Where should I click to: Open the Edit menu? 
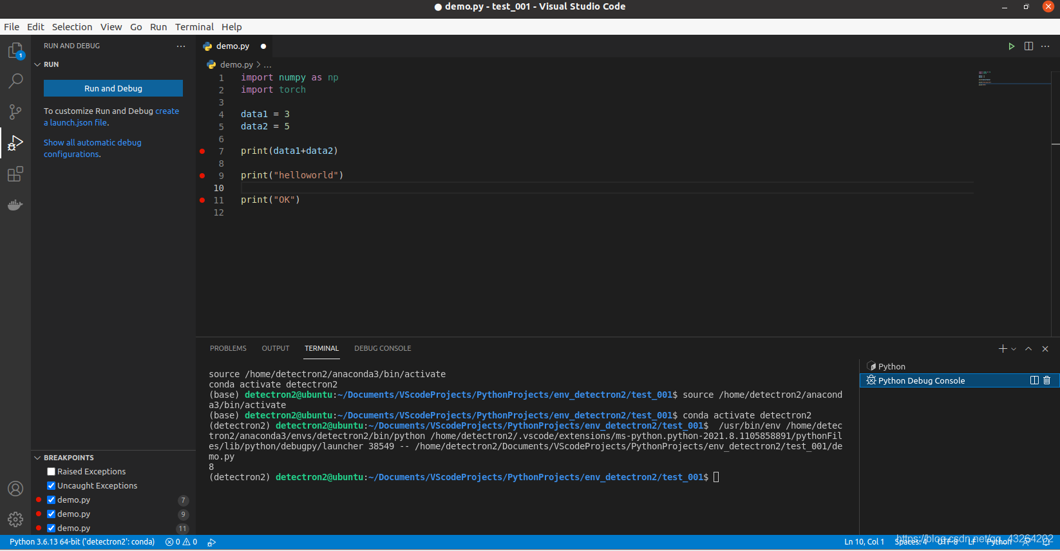pos(35,27)
